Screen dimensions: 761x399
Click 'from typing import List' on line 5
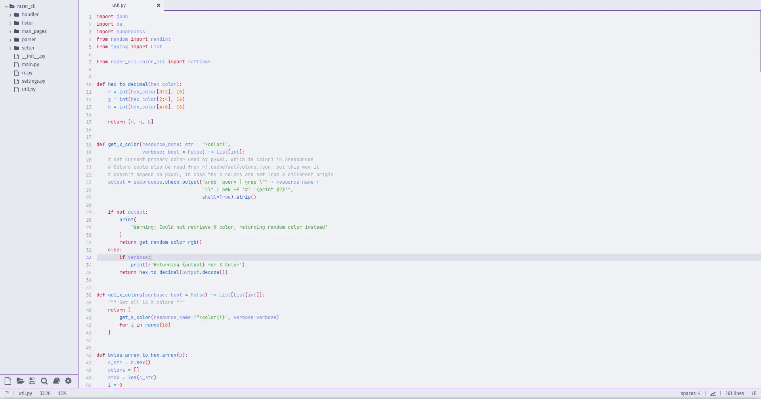[x=129, y=47]
